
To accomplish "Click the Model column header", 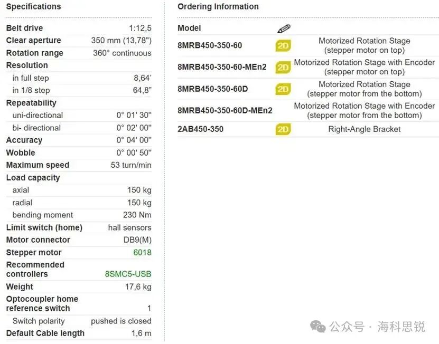I will [x=189, y=28].
